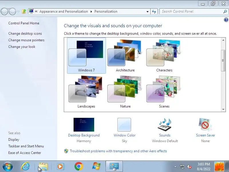Open Desktop Background preview image
The image size is (229, 172).
click(84, 125)
